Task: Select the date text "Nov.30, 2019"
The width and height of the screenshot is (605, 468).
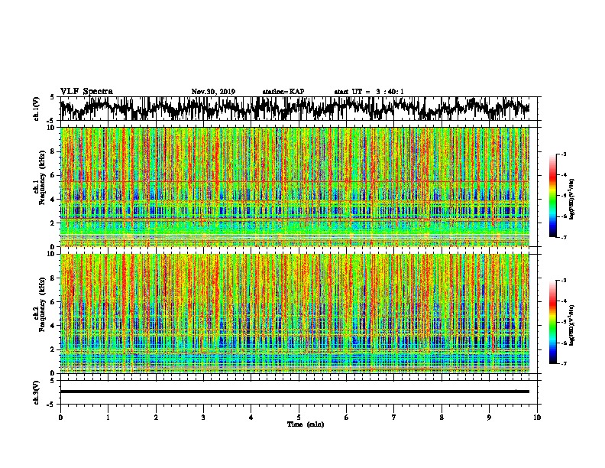Action: click(x=213, y=92)
